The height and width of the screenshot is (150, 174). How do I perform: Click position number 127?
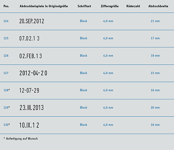[x=6, y=73]
